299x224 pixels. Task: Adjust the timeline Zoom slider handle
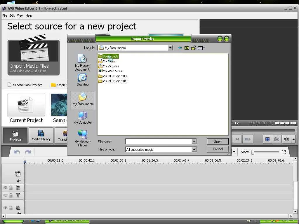click(x=253, y=152)
